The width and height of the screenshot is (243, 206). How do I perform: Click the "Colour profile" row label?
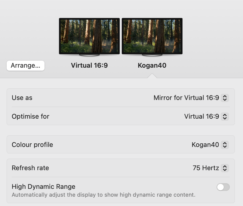coord(32,145)
